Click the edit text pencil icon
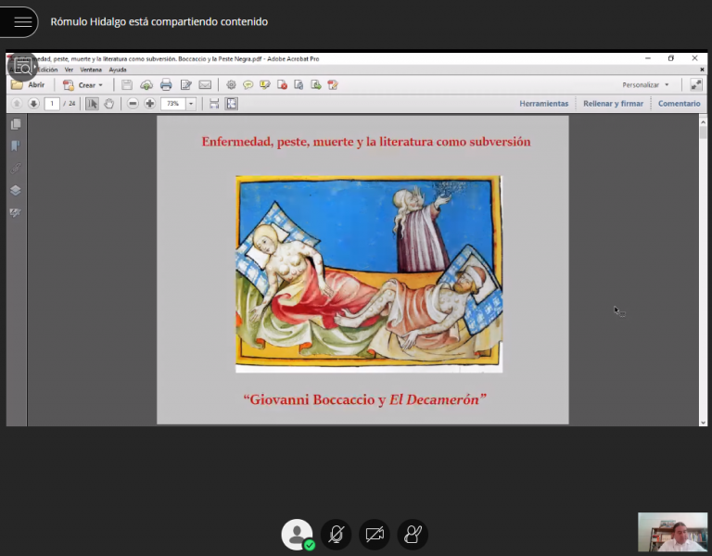Image resolution: width=712 pixels, height=556 pixels. 185,85
